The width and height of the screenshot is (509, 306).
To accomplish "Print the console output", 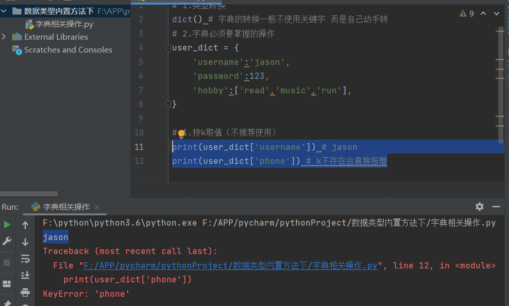I will [25, 293].
